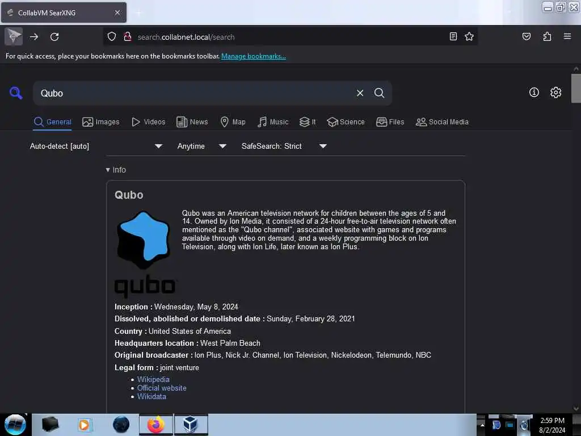Image resolution: width=581 pixels, height=436 pixels.
Task: Open the dark globe taskbar icon
Action: coord(121,425)
